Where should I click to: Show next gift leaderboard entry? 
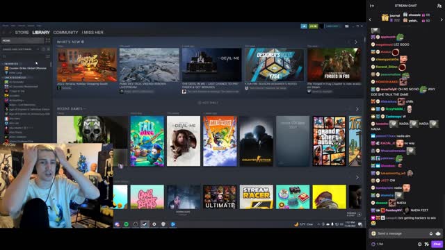click(x=442, y=19)
